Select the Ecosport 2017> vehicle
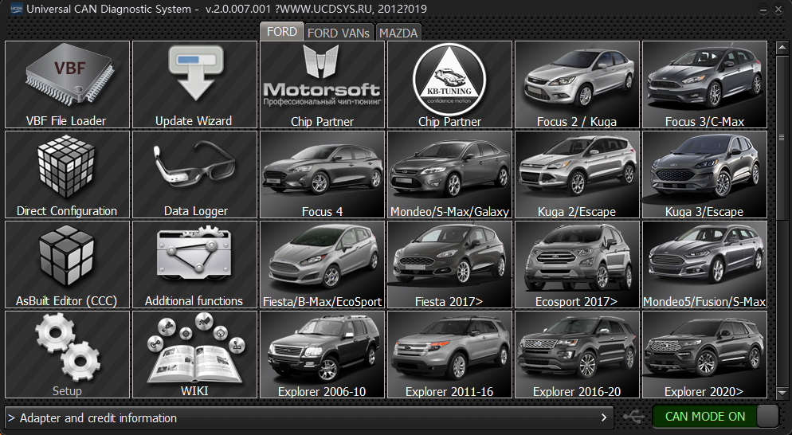792x435 pixels. click(577, 265)
